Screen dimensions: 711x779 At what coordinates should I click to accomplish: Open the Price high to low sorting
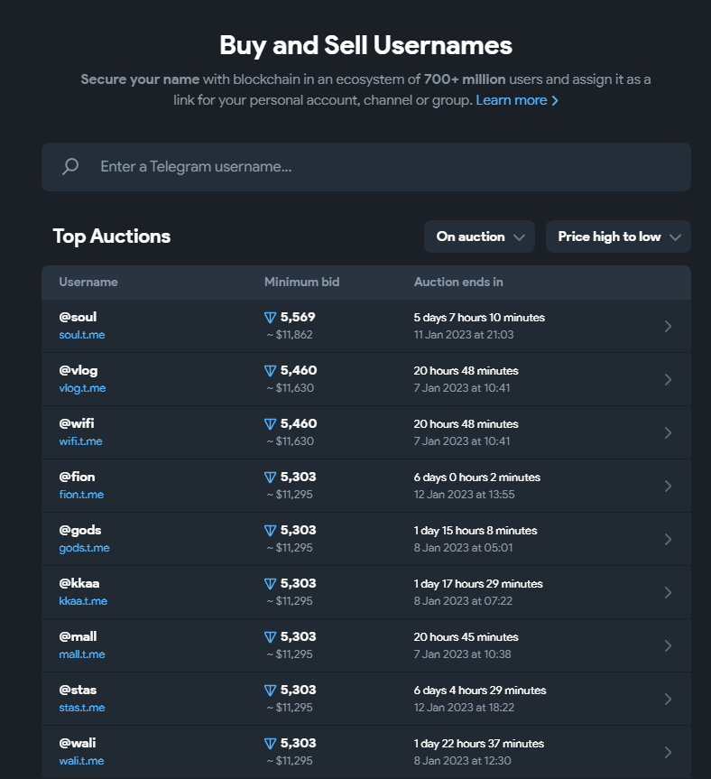(618, 236)
